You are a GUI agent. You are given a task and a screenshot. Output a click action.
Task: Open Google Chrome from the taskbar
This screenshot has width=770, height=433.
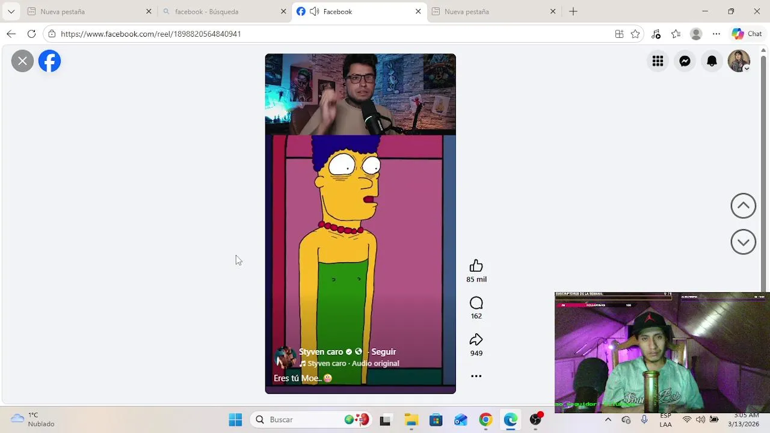pyautogui.click(x=485, y=420)
